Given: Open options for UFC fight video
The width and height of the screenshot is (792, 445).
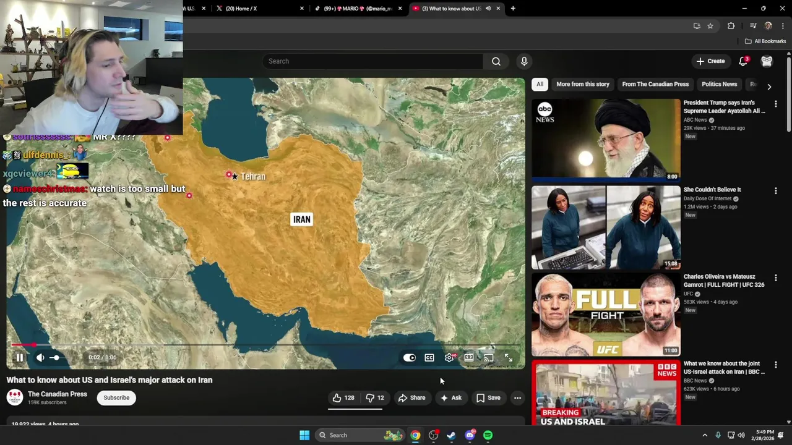Looking at the screenshot, I should pyautogui.click(x=775, y=279).
